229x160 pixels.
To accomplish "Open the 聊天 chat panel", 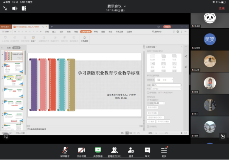I will click(147, 152).
